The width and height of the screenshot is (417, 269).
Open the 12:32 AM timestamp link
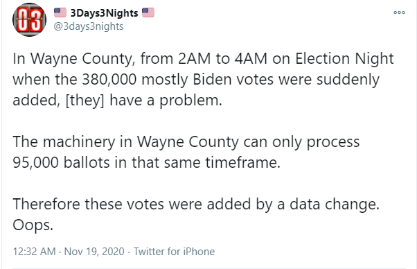pyautogui.click(x=35, y=252)
